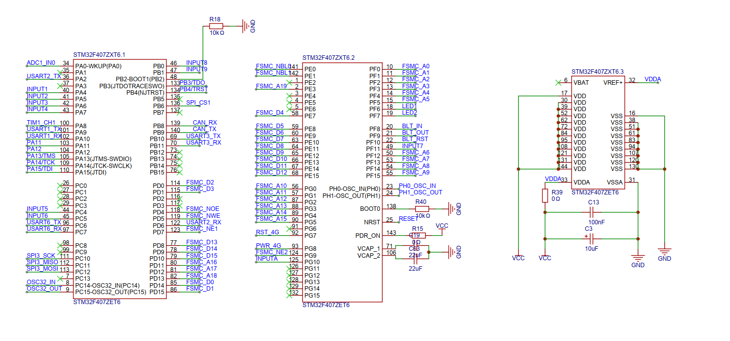Click the PA14/TCK net label
Image resolution: width=730 pixels, height=341 pixels.
41,163
